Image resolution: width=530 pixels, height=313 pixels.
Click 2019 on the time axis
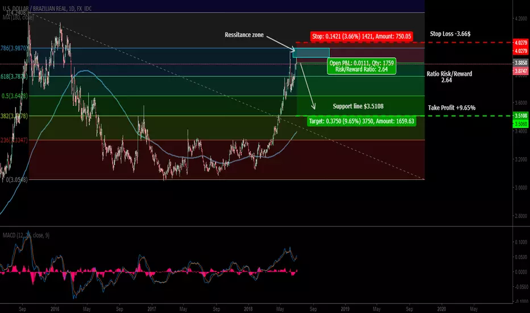tap(345, 309)
